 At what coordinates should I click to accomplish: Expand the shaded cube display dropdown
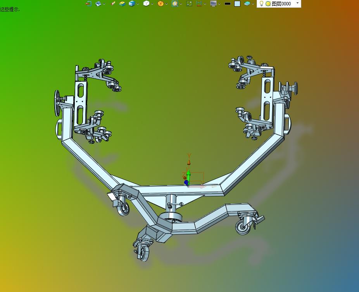[138, 4]
